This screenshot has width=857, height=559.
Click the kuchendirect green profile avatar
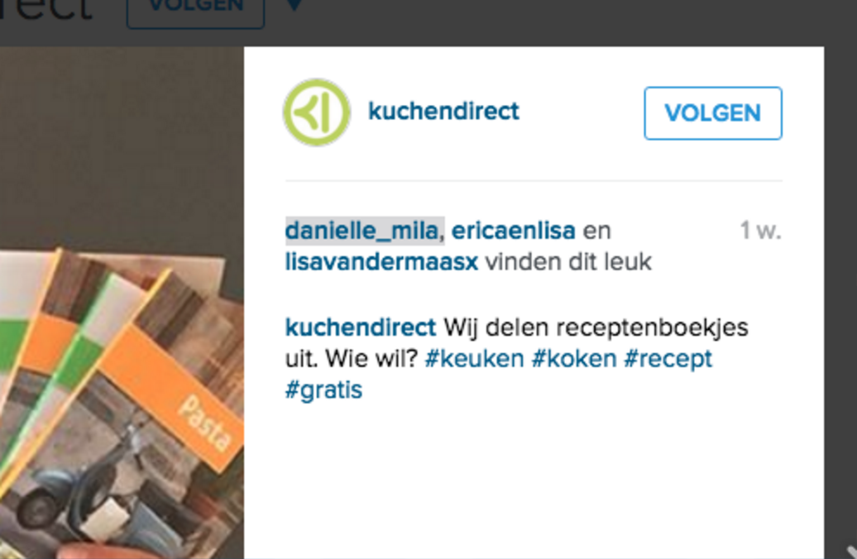point(317,112)
